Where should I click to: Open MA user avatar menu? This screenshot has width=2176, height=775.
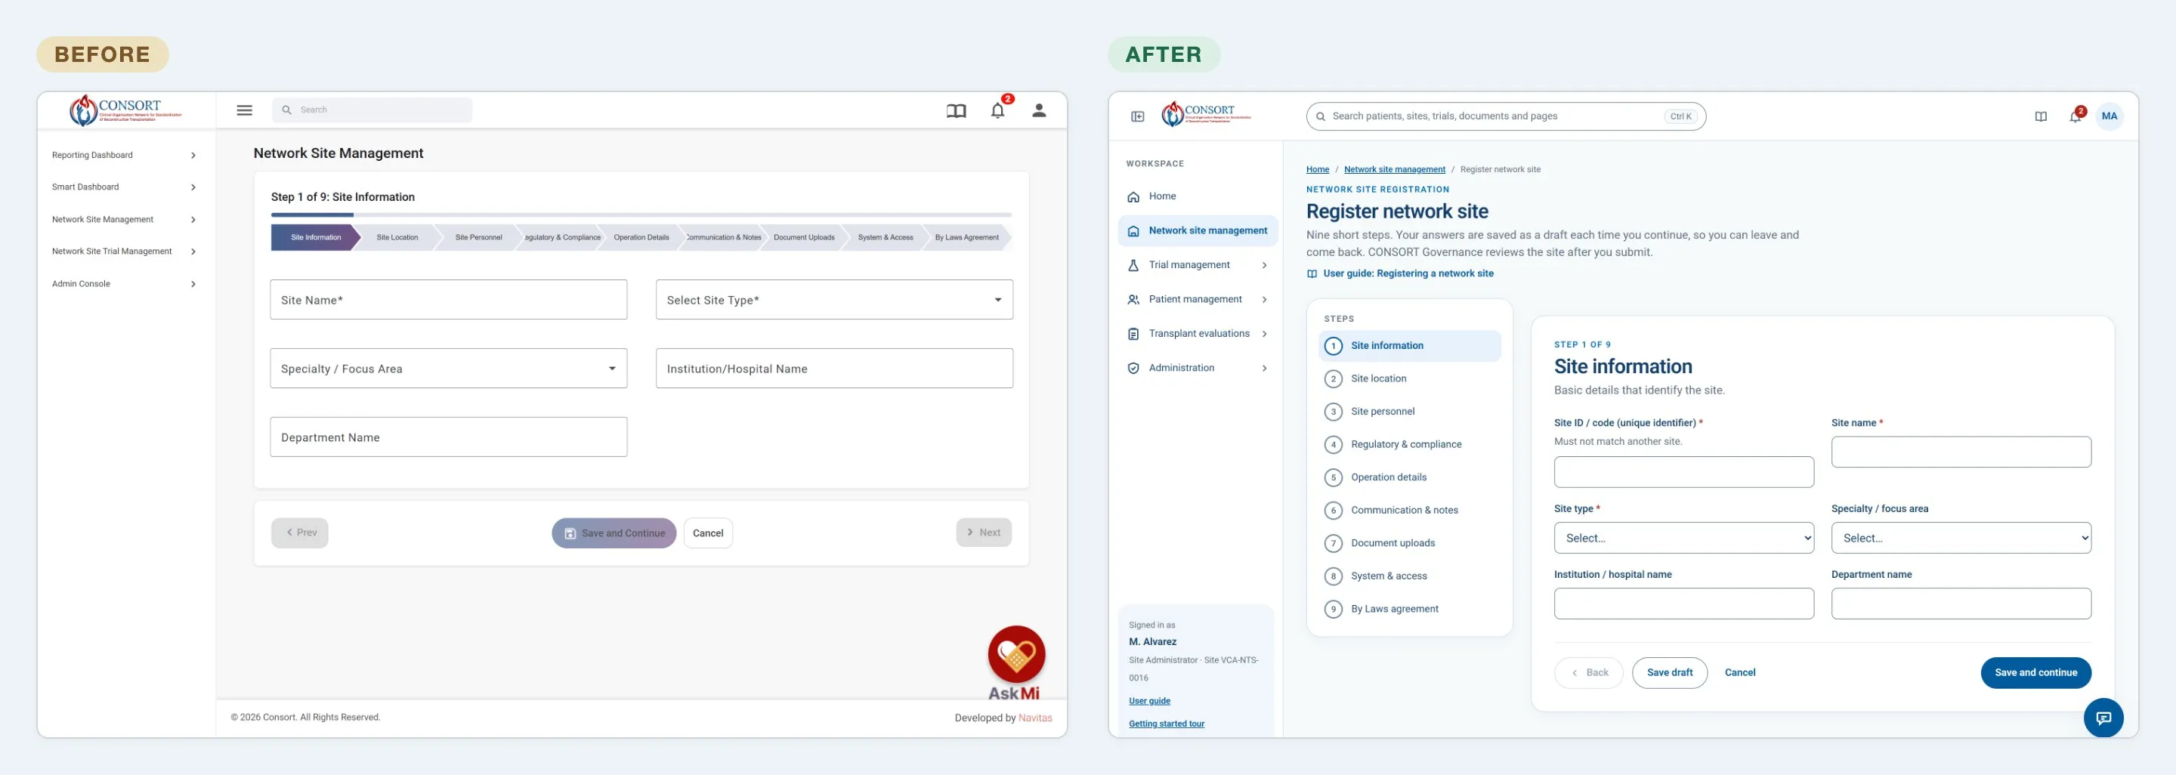(2109, 116)
